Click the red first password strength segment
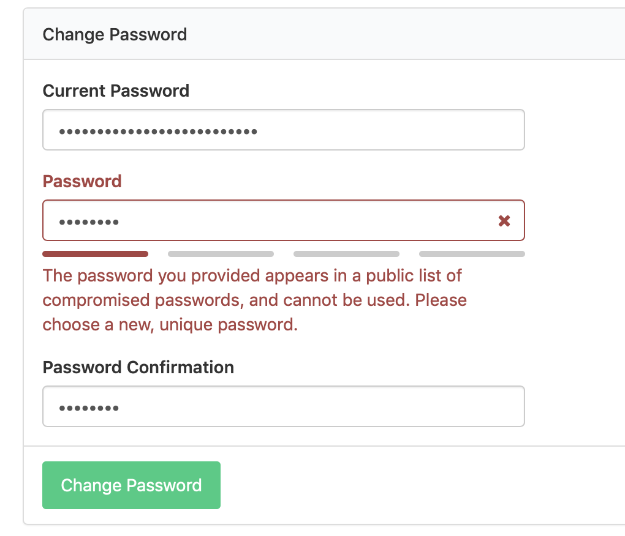Screen dimensions: 625x536 point(95,253)
